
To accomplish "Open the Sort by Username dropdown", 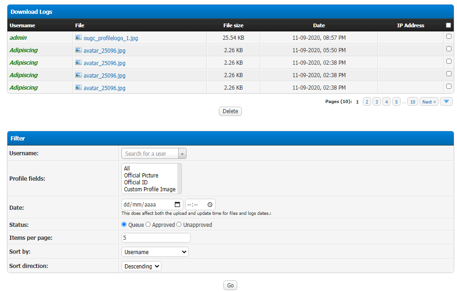I will coord(155,252).
